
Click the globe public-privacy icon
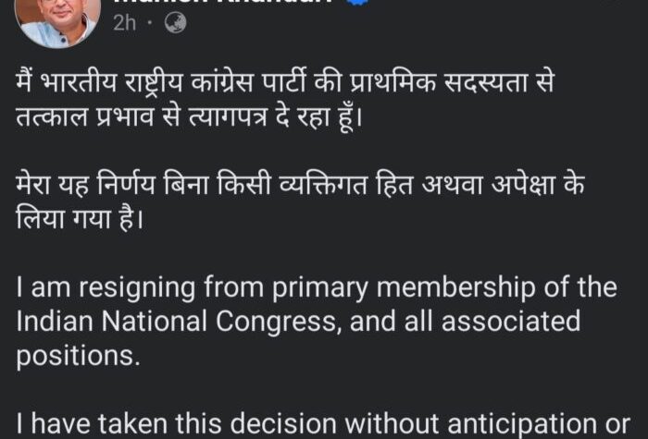click(175, 23)
